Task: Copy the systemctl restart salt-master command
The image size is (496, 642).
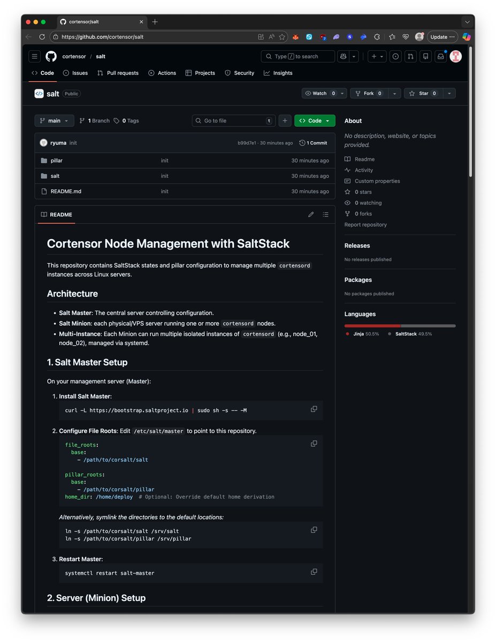Action: tap(314, 572)
